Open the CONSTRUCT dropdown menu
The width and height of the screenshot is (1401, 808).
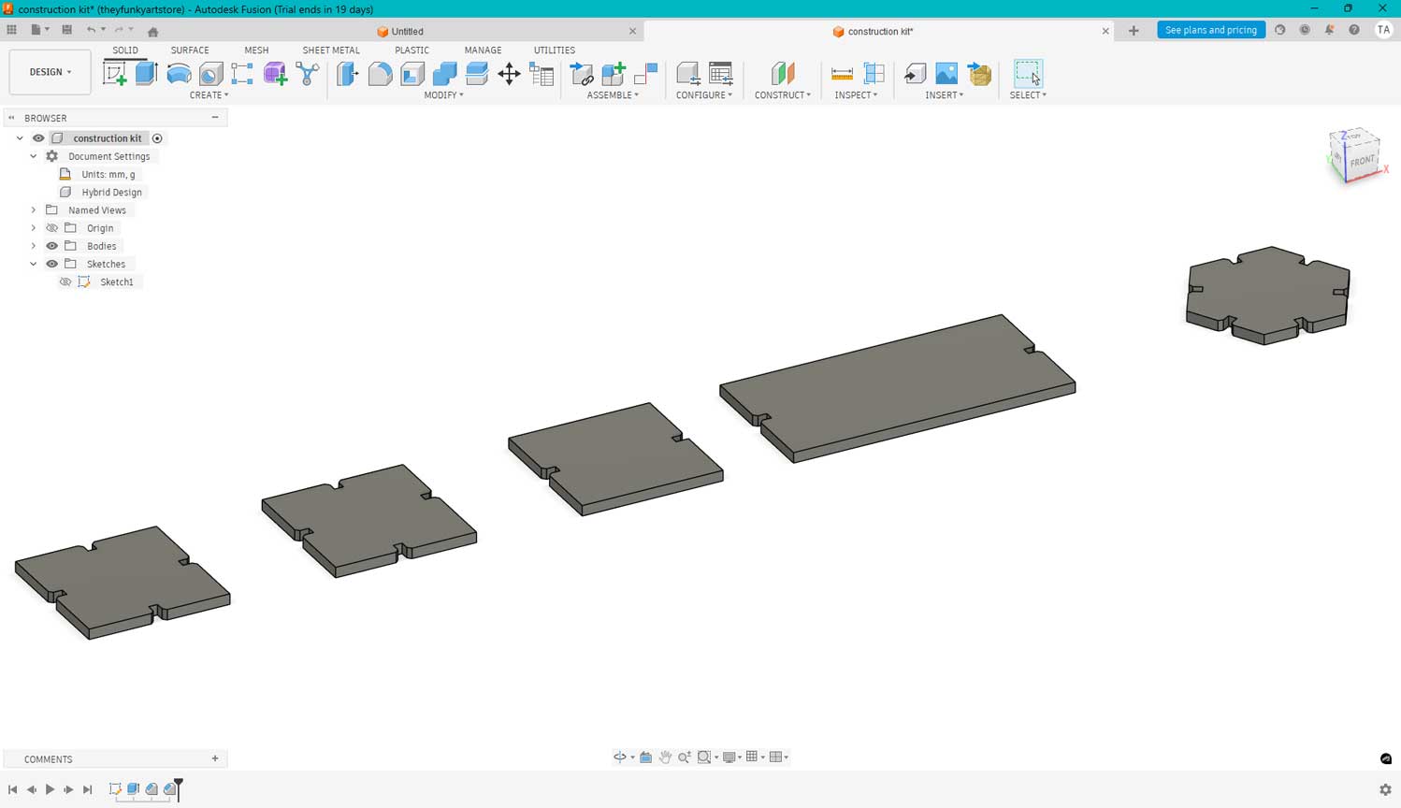coord(783,95)
